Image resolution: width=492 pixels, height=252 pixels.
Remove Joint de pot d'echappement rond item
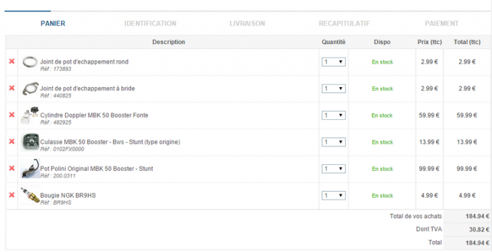pos(12,62)
